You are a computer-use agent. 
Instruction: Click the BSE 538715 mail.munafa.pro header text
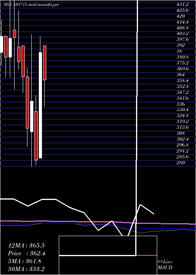click(x=32, y=5)
